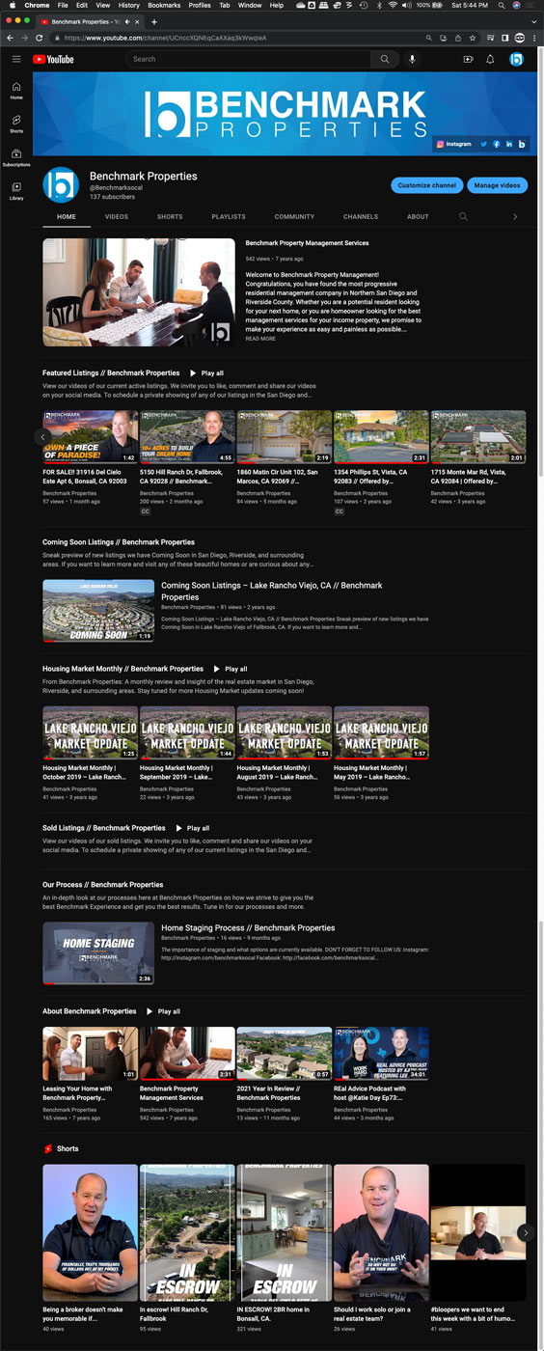
Task: Search within channel using the tab magnifier
Action: [x=463, y=217]
